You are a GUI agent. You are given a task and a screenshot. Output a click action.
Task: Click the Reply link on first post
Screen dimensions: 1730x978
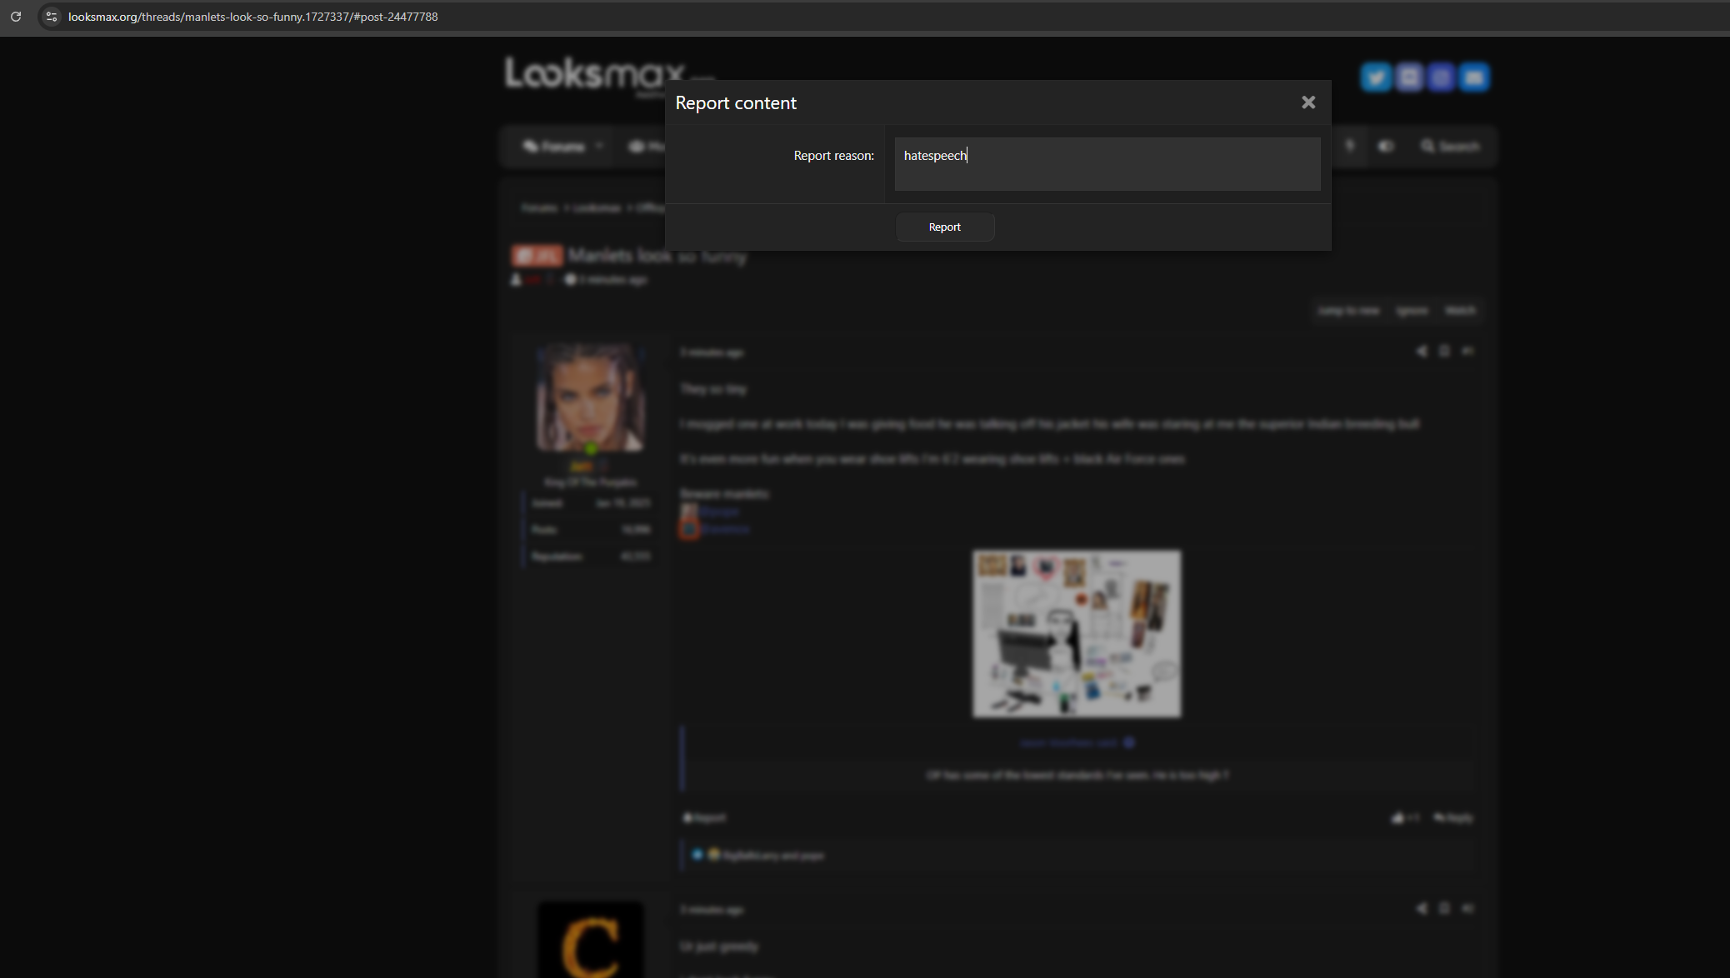[x=1453, y=818]
